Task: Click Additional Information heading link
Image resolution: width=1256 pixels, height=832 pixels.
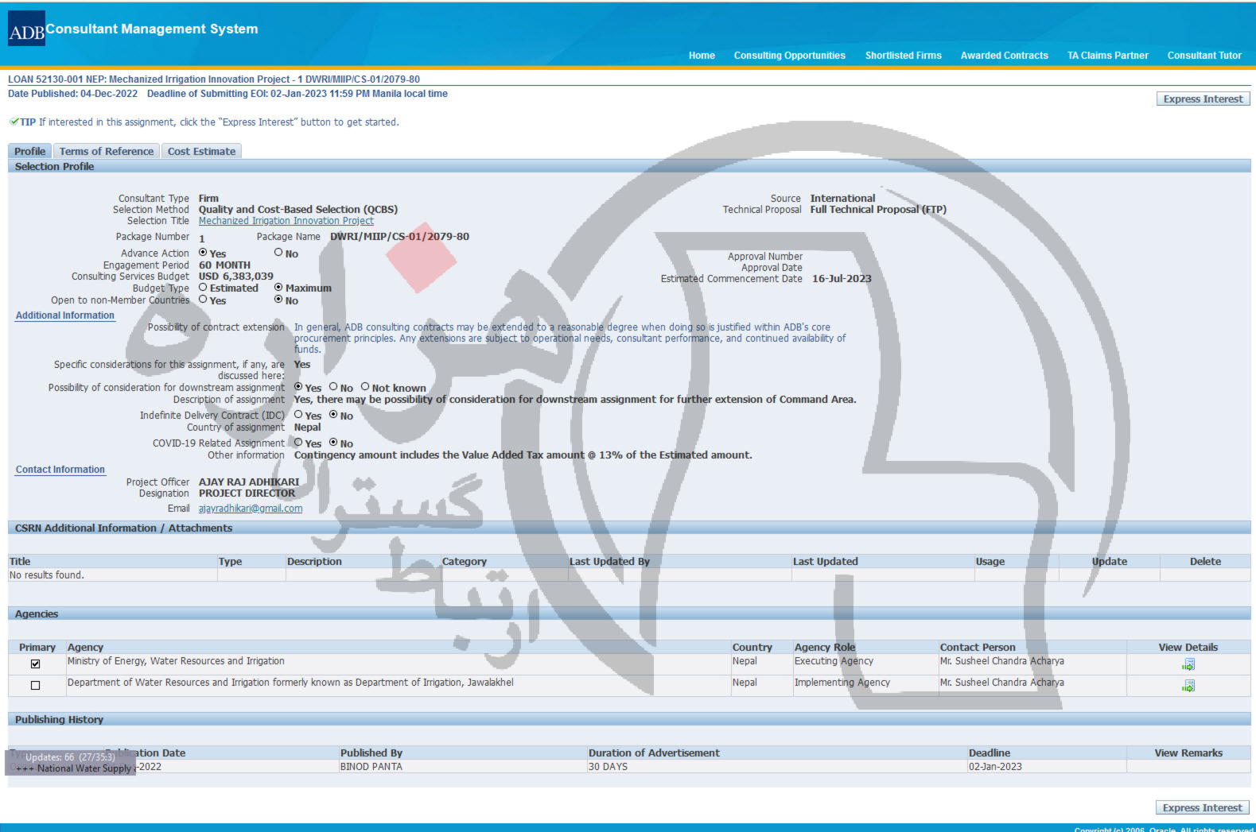Action: (65, 315)
